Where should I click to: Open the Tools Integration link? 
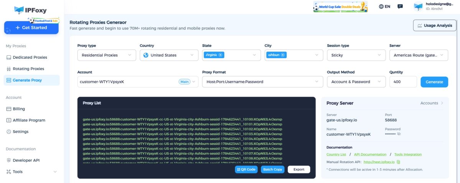408,154
